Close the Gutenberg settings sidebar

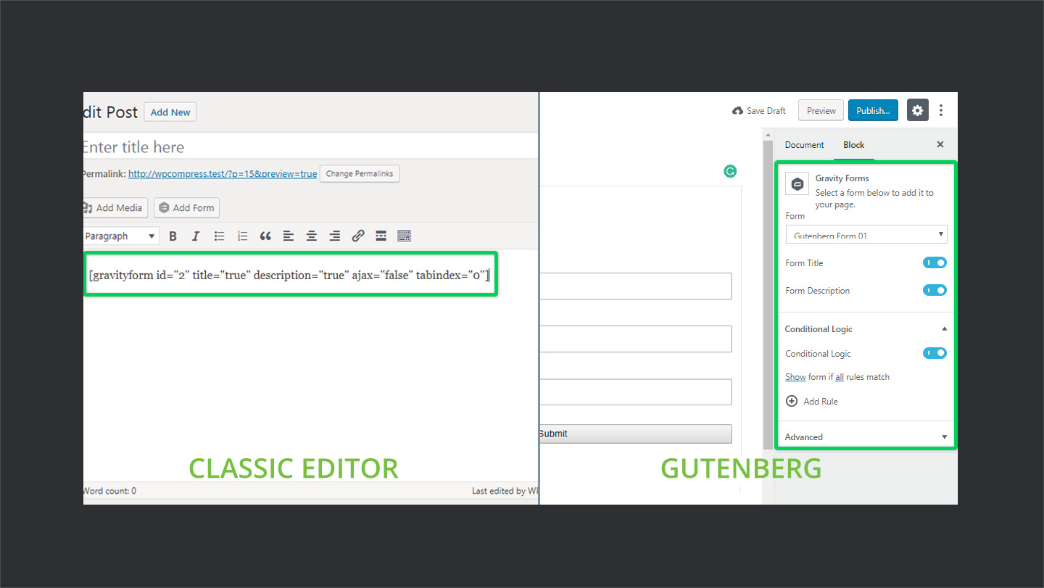(940, 144)
